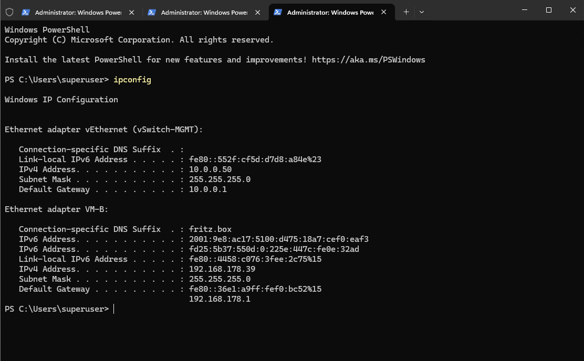Screen dimensions: 584x361
Task: Close the first PowerShell tab
Action: [x=131, y=12]
